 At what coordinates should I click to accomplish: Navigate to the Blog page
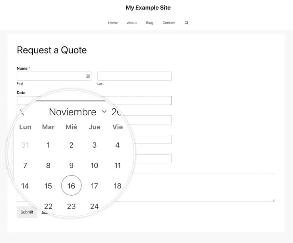tap(150, 23)
